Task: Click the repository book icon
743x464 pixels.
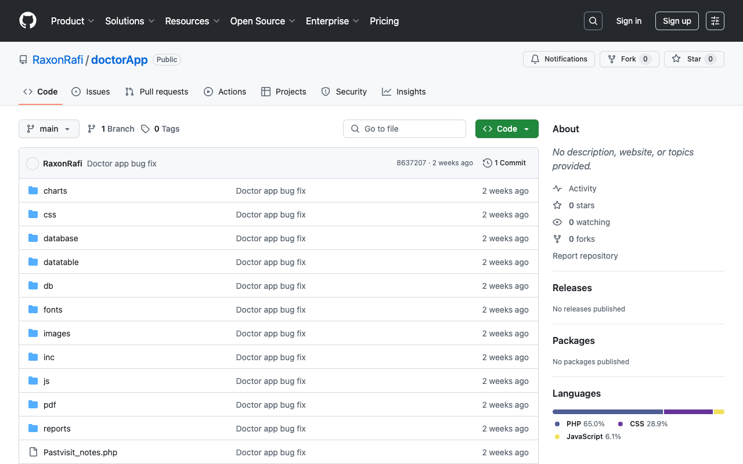Action: tap(23, 60)
